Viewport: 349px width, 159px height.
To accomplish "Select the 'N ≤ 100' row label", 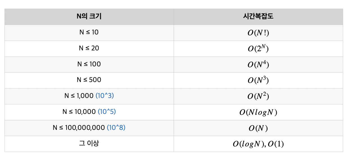I will [89, 64].
